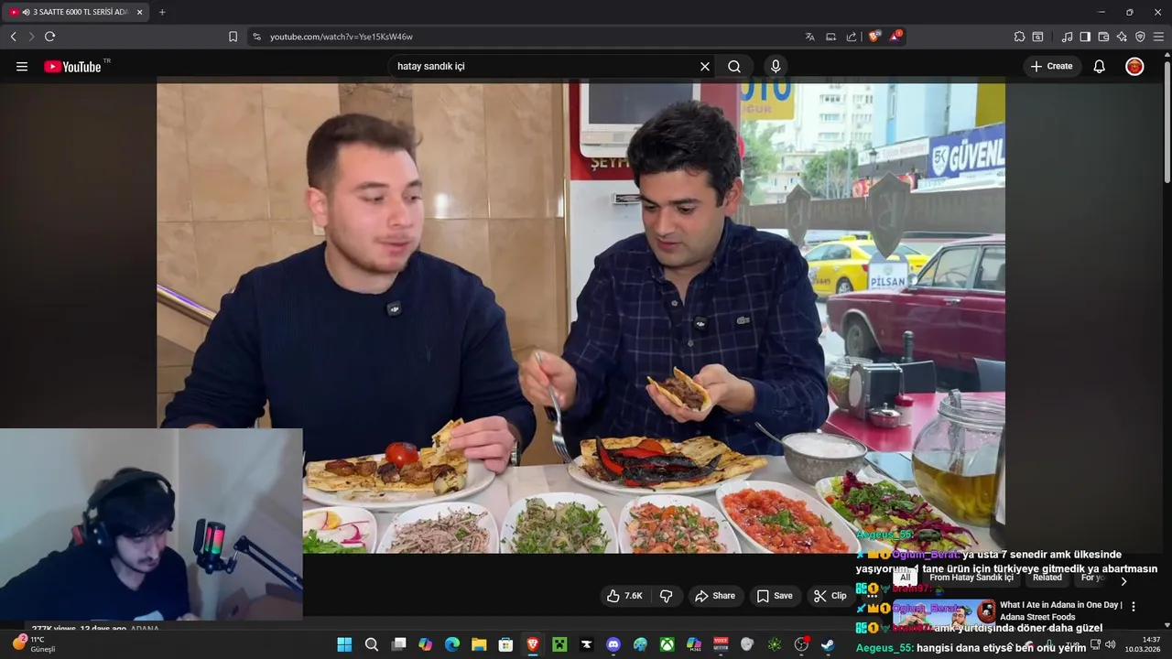Image resolution: width=1172 pixels, height=659 pixels.
Task: Open Xbox app from the taskbar
Action: coord(667,644)
